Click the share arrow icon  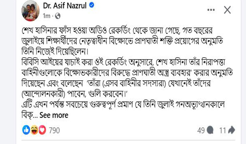point(232,130)
